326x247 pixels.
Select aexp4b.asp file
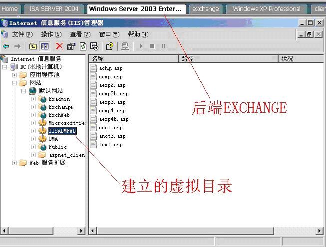[x=114, y=119]
